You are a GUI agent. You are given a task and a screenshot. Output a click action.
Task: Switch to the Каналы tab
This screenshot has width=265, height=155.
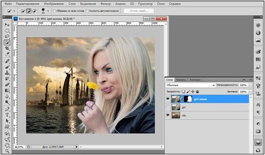pyautogui.click(x=181, y=80)
